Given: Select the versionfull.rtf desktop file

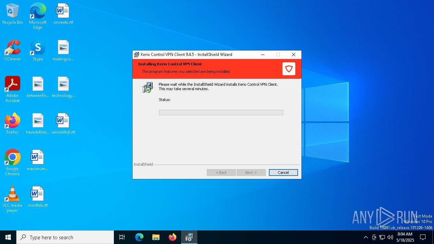Looking at the screenshot, I should click(x=63, y=124).
